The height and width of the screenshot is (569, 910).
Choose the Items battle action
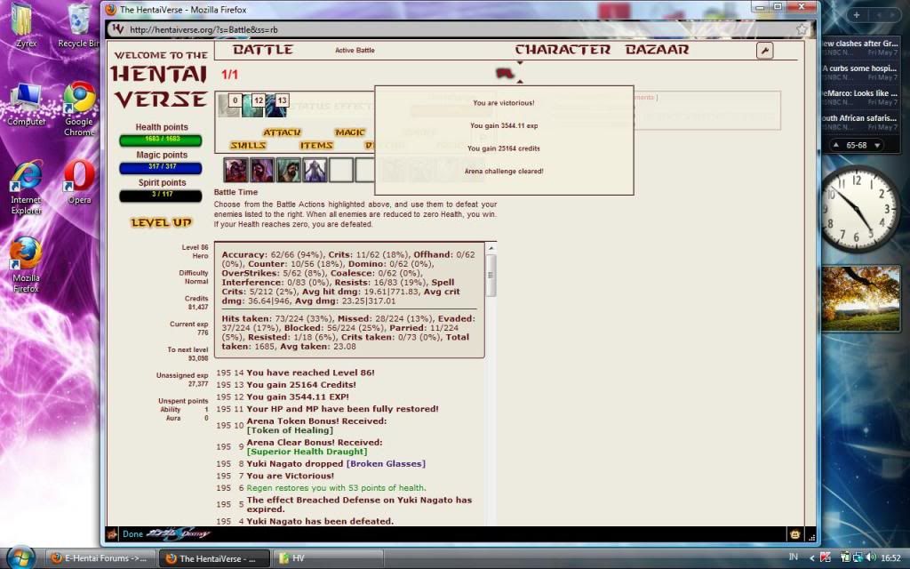click(x=316, y=145)
